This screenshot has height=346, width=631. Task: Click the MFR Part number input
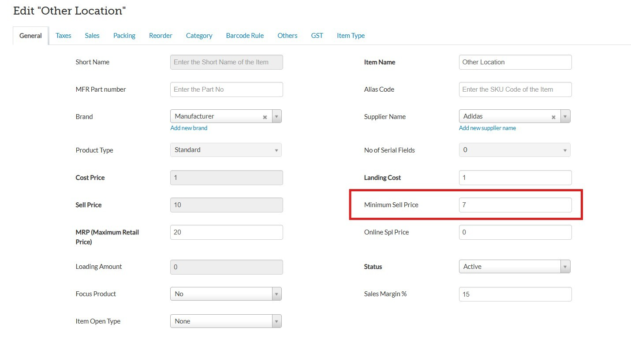pos(226,89)
